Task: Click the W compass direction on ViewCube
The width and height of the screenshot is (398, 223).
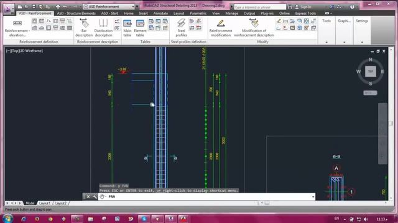Action: [x=358, y=72]
